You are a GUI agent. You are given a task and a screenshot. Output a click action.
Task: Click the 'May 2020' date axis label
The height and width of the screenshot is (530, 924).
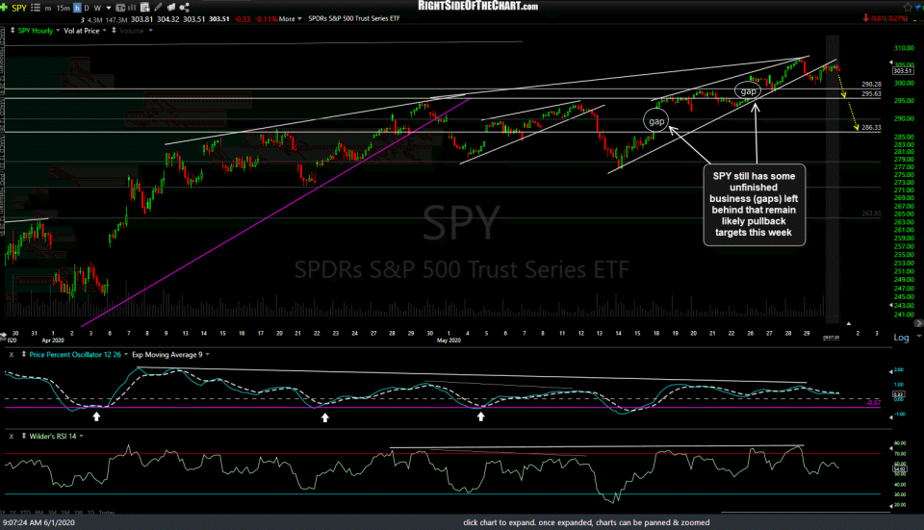tap(449, 341)
